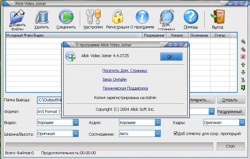Click the green move-down arrow in side panel
250x159 pixels.
click(243, 73)
